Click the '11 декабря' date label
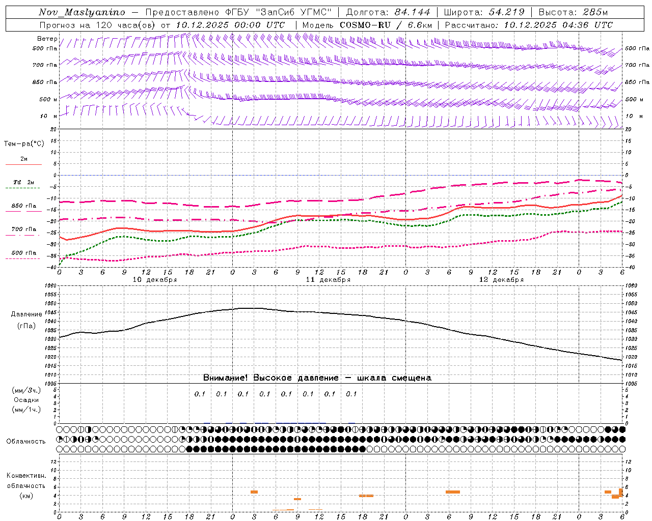Screen dimensions: 652x521 click(328, 280)
